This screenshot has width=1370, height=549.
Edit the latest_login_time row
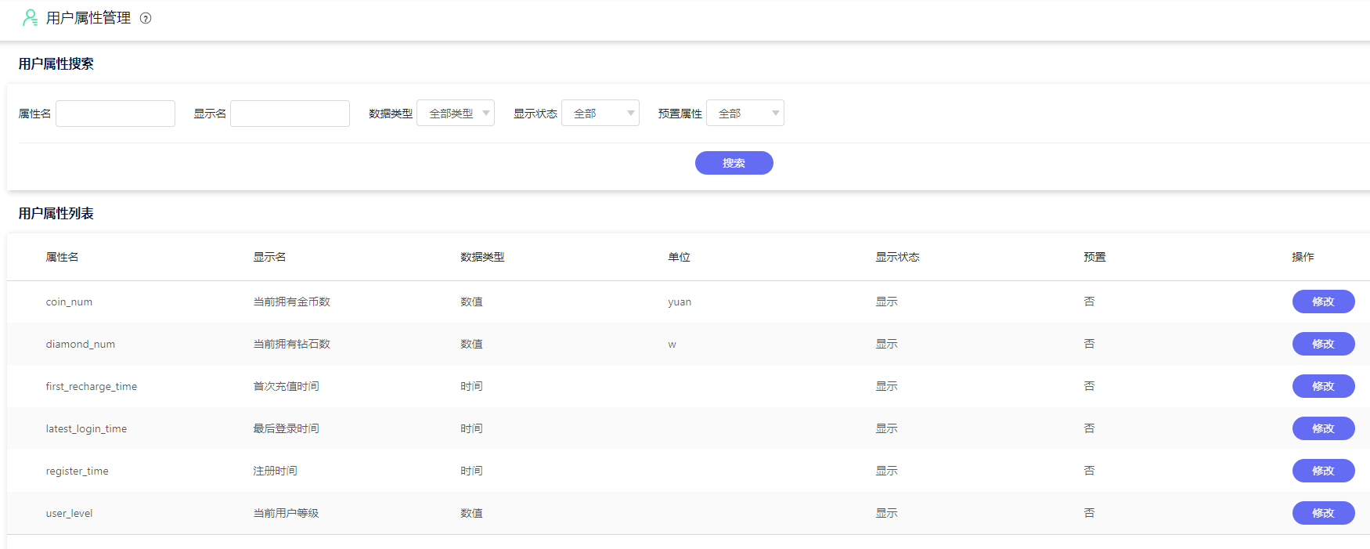pyautogui.click(x=1323, y=428)
